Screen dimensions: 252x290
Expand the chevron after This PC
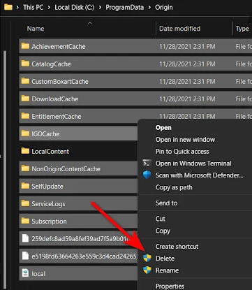point(49,7)
